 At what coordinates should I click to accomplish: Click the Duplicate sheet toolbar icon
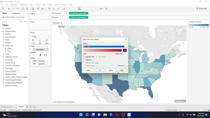click(38, 9)
